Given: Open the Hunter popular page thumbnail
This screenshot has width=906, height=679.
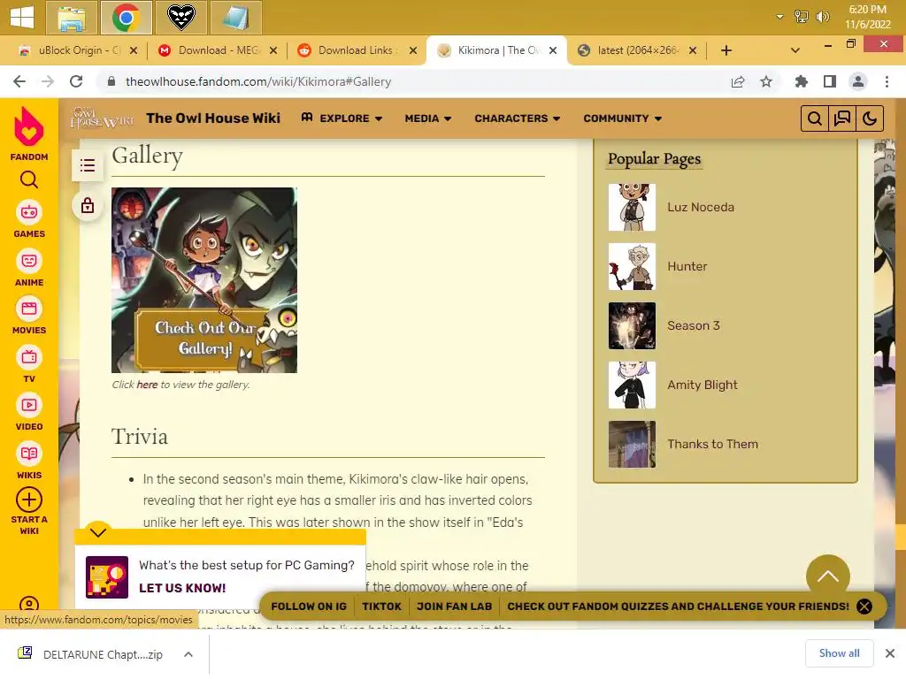Looking at the screenshot, I should (632, 266).
